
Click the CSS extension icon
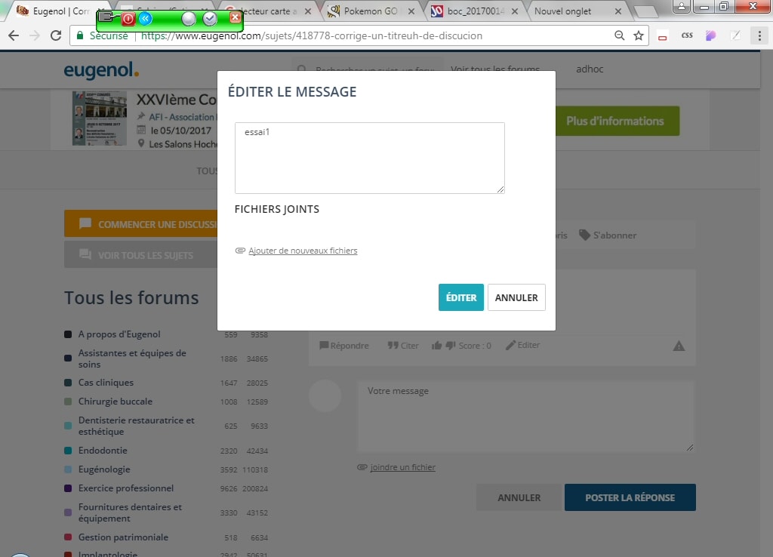point(687,35)
